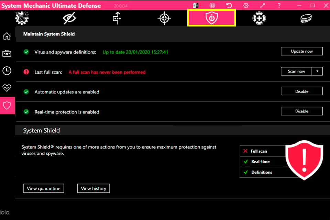This screenshot has height=220, width=330.
Task: Select the heart health sidebar icon
Action: coord(7,88)
